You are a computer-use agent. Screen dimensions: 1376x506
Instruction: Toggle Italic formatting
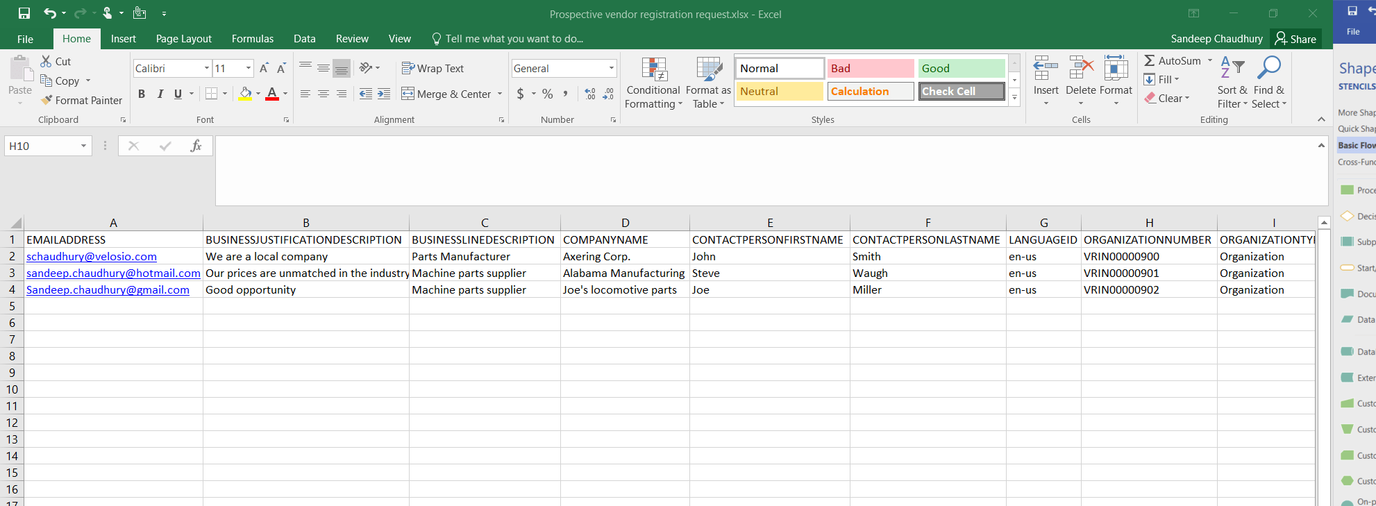(x=160, y=94)
